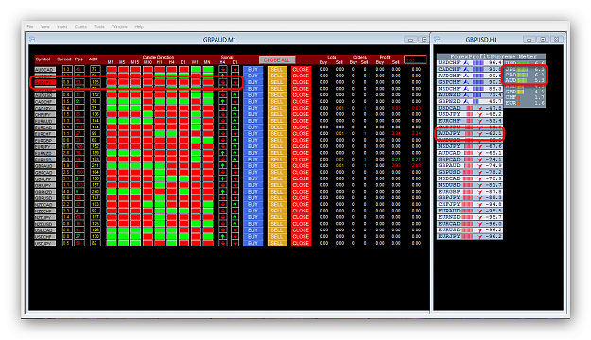Open the Insert menu

(61, 26)
